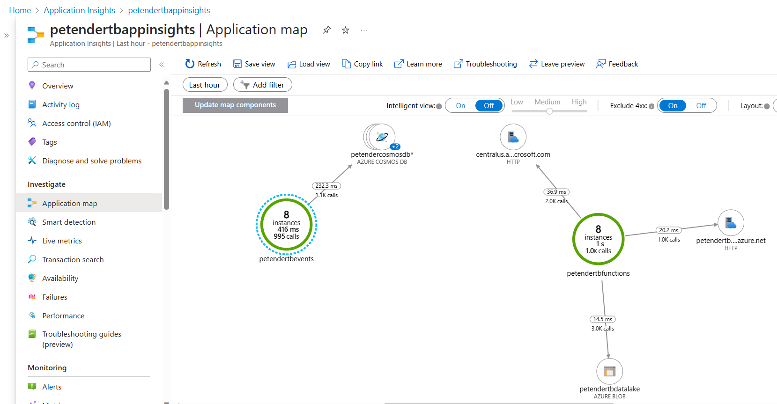
Task: Turn Exclude 4xx On
Action: click(673, 106)
